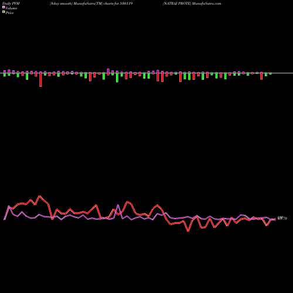
Task: Select the 'Volume' legend label
Action: pyautogui.click(x=11, y=8)
